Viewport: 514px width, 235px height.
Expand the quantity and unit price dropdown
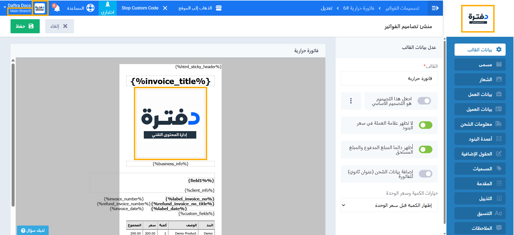pos(389,205)
